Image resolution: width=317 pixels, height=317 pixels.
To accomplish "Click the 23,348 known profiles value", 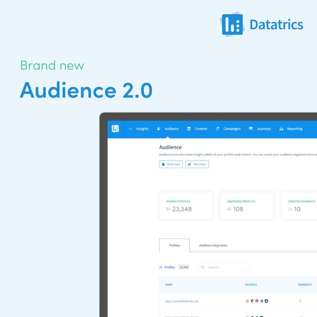I will point(182,209).
